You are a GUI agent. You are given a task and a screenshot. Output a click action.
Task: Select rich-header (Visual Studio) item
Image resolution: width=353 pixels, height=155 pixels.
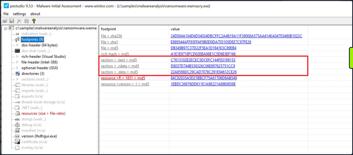44,57
